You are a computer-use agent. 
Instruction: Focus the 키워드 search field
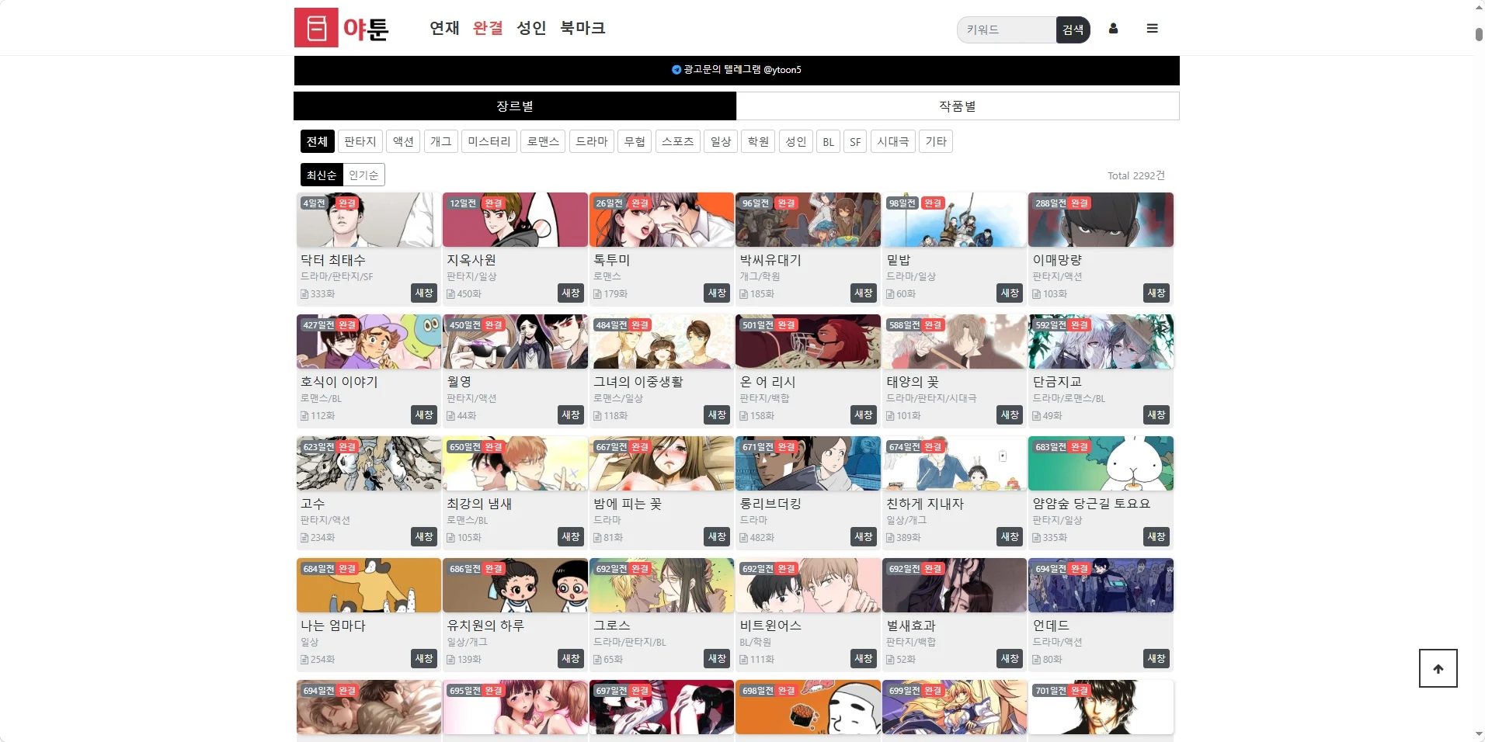pyautogui.click(x=1007, y=29)
